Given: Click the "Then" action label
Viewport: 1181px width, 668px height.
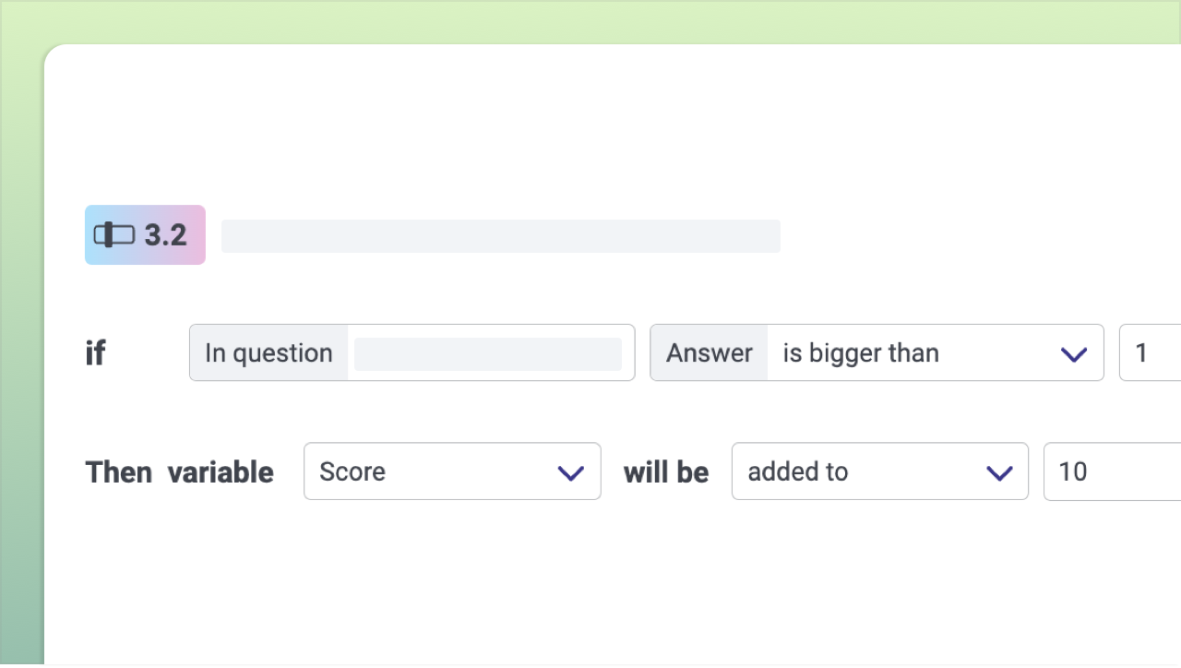Looking at the screenshot, I should pyautogui.click(x=119, y=472).
